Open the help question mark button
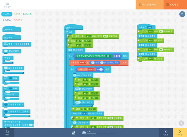The image size is (187, 137). 181,123
